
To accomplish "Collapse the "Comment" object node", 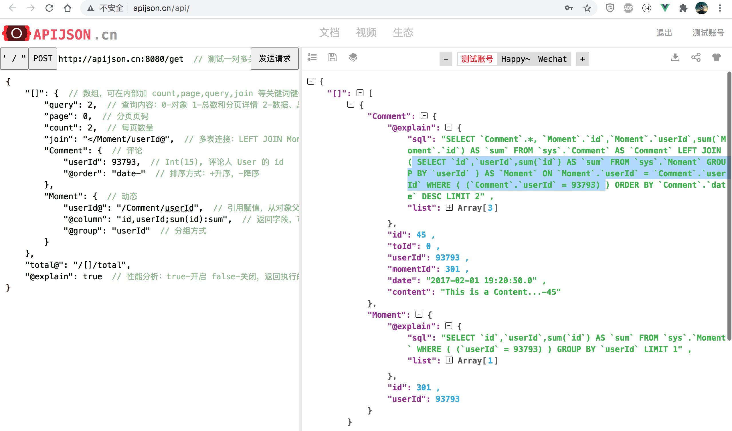I will pos(424,116).
